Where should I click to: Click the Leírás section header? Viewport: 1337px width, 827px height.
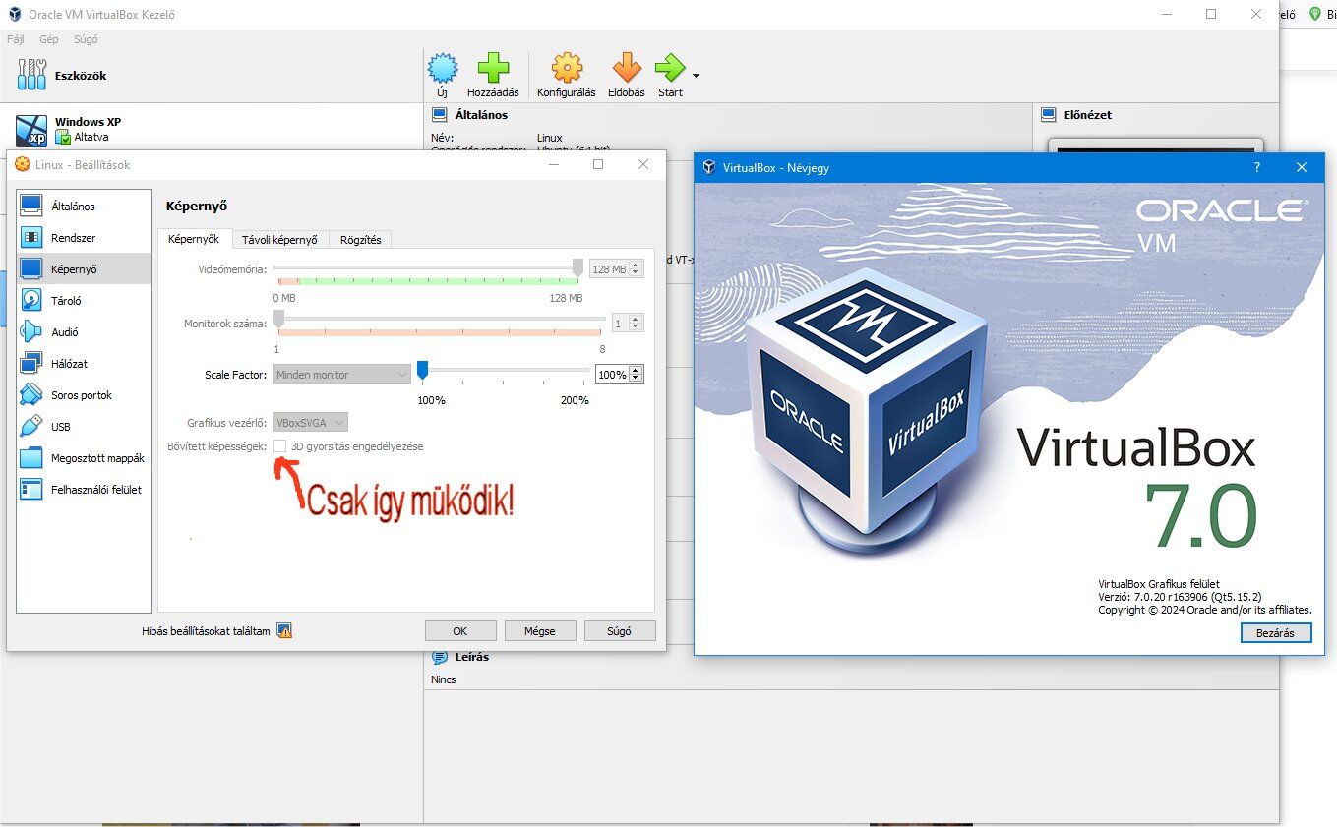(x=472, y=657)
